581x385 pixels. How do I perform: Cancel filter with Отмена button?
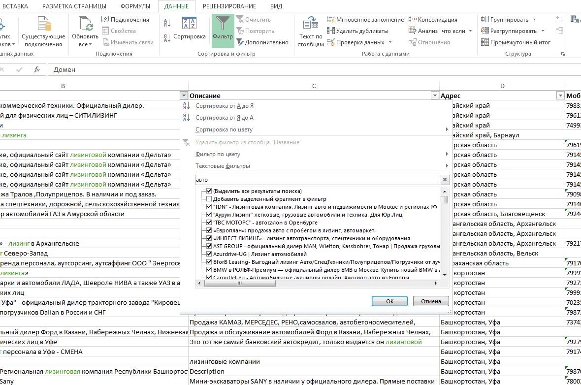point(430,301)
